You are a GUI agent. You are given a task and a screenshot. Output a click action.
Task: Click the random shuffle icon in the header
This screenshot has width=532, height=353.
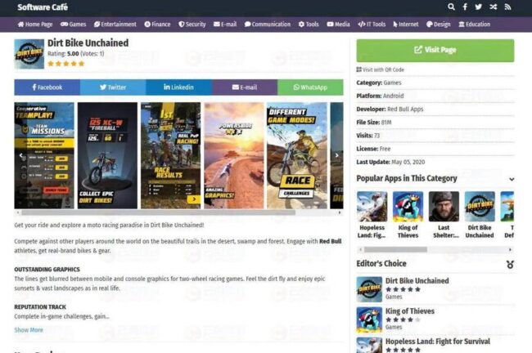493,7
